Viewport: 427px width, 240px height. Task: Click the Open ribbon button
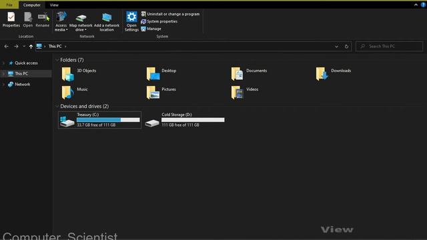pyautogui.click(x=28, y=19)
